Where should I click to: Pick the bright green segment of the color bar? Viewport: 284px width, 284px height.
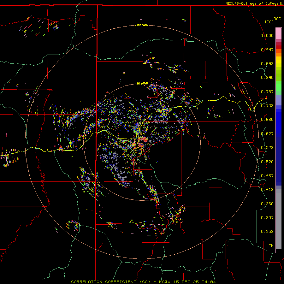tap(279, 86)
